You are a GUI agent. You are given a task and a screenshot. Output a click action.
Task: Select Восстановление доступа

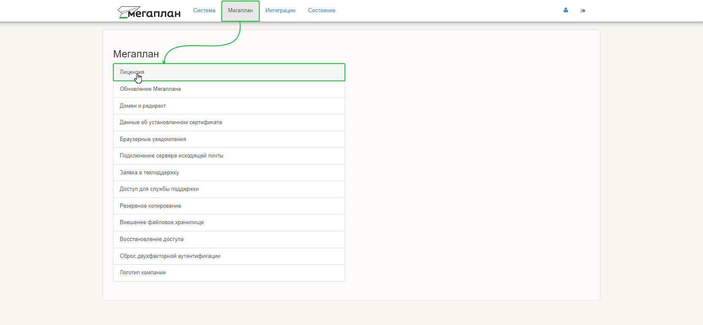coord(229,239)
